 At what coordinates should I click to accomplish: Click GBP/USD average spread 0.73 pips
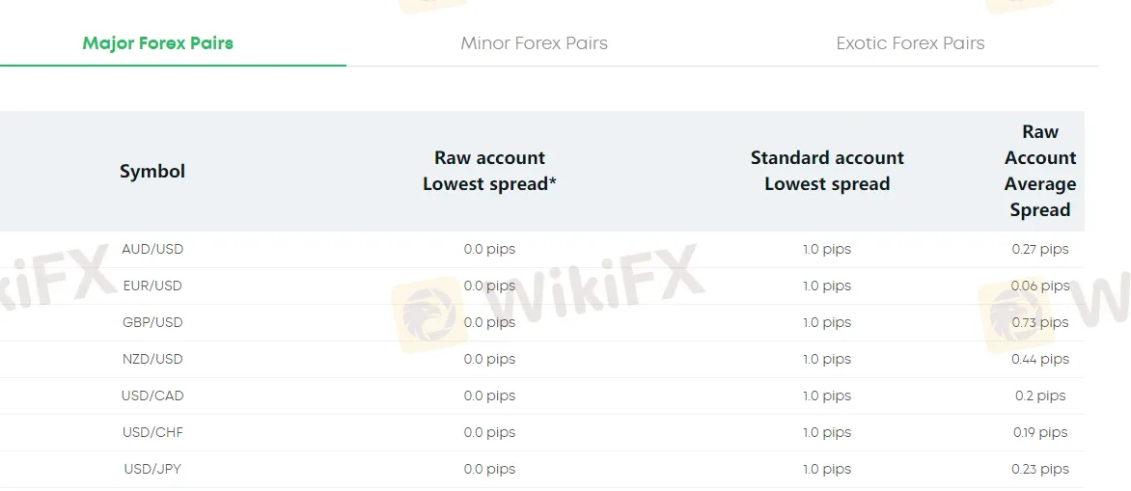(x=1040, y=323)
